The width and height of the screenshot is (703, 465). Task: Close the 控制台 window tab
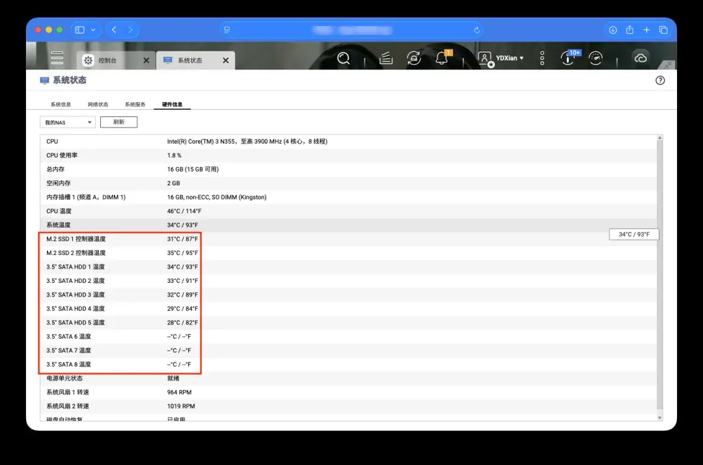(146, 60)
